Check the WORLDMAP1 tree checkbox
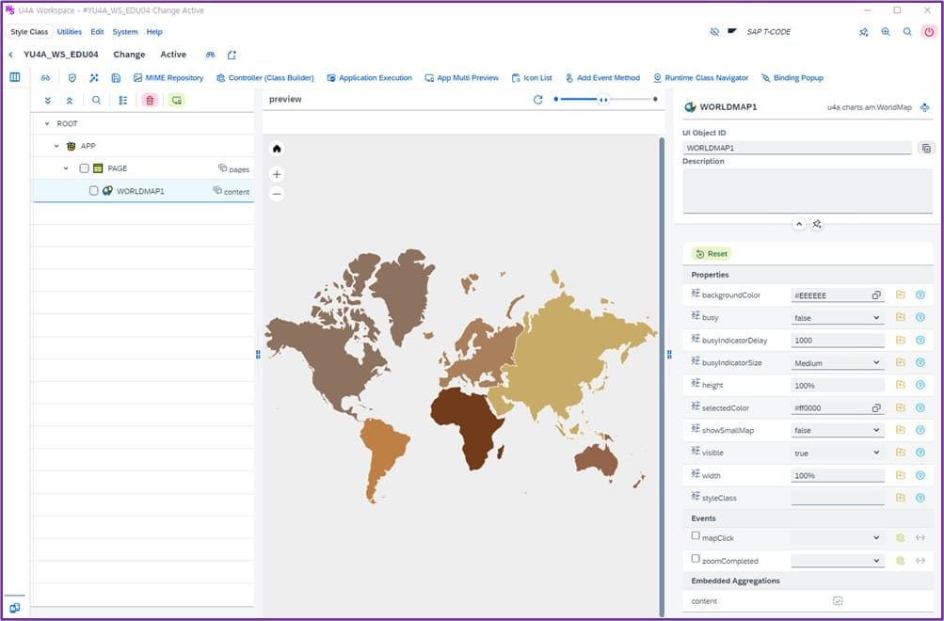The image size is (944, 621). point(94,191)
